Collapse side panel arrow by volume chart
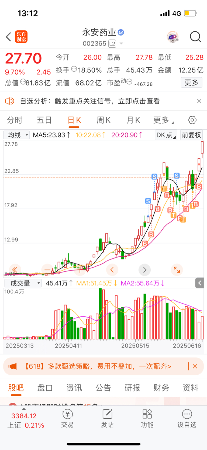The width and height of the screenshot is (207, 450). [x=199, y=283]
